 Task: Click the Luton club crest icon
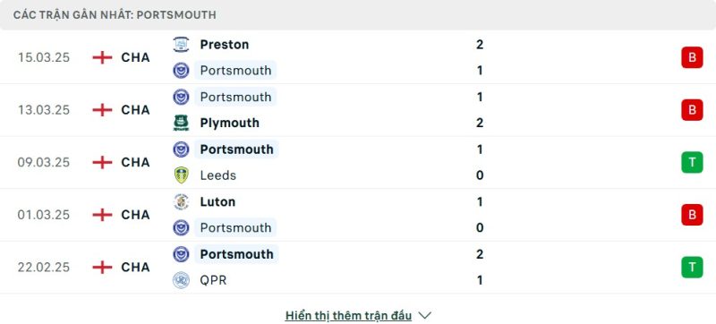pyautogui.click(x=182, y=201)
